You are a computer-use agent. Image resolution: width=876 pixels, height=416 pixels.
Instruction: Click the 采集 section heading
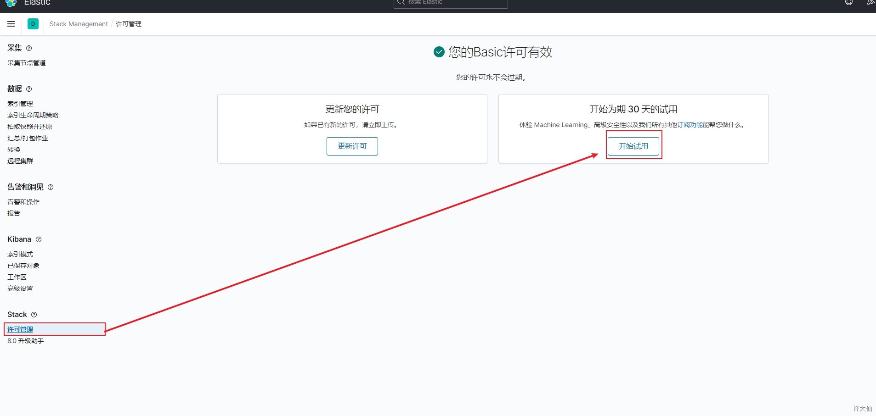(x=15, y=48)
